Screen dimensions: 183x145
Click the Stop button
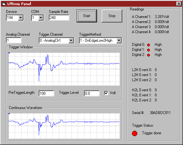point(112,16)
